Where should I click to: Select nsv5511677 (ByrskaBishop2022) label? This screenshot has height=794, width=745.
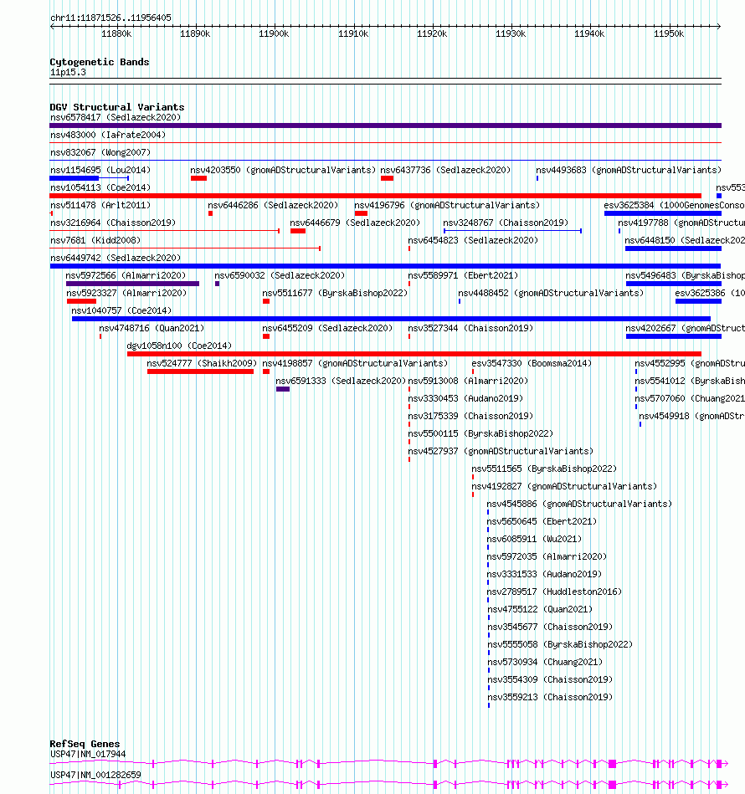335,293
